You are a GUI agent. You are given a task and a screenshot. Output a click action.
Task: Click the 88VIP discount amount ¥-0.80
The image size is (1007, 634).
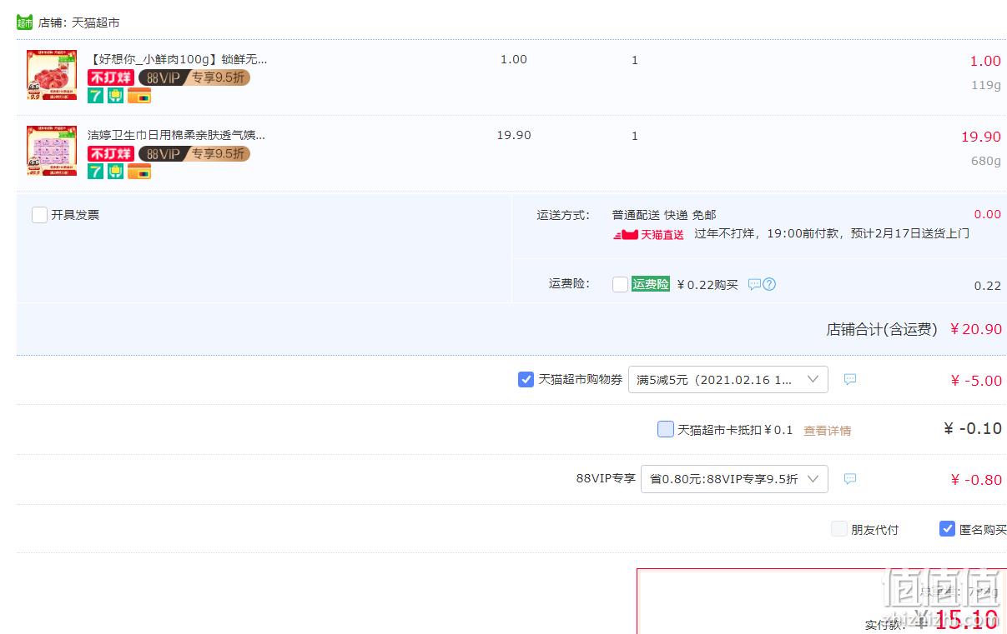976,480
